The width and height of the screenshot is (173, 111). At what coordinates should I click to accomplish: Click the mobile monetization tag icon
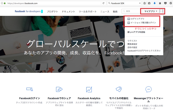pyautogui.click(x=118, y=89)
